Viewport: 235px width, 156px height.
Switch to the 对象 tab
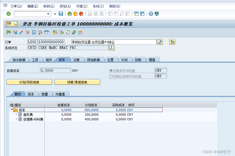[76, 60]
